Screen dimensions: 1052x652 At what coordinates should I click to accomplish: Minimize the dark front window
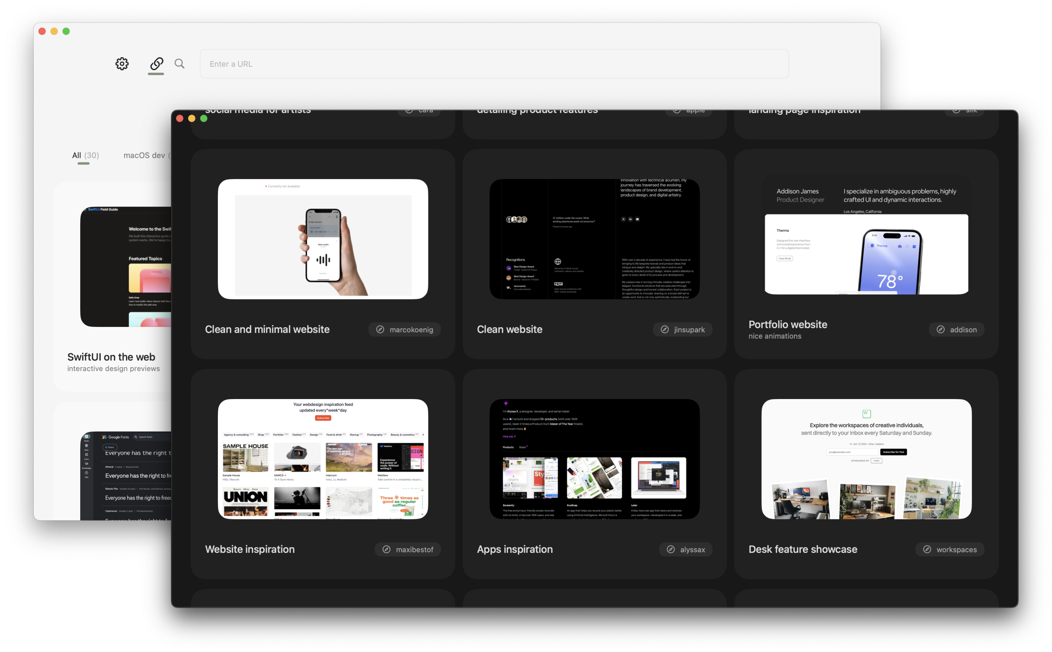(x=192, y=119)
